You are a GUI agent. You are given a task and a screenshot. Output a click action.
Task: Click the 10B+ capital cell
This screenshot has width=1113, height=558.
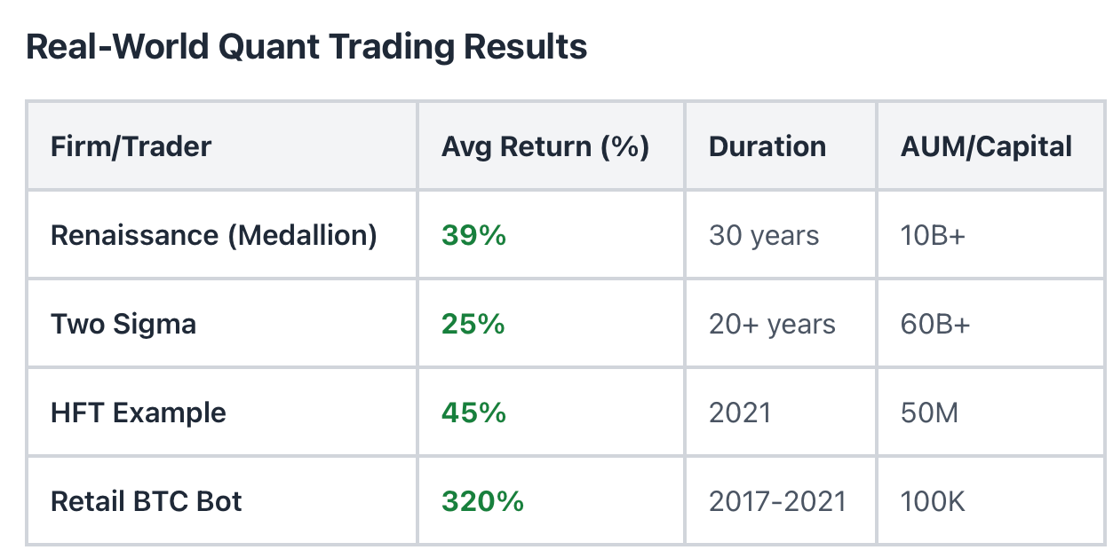(933, 235)
